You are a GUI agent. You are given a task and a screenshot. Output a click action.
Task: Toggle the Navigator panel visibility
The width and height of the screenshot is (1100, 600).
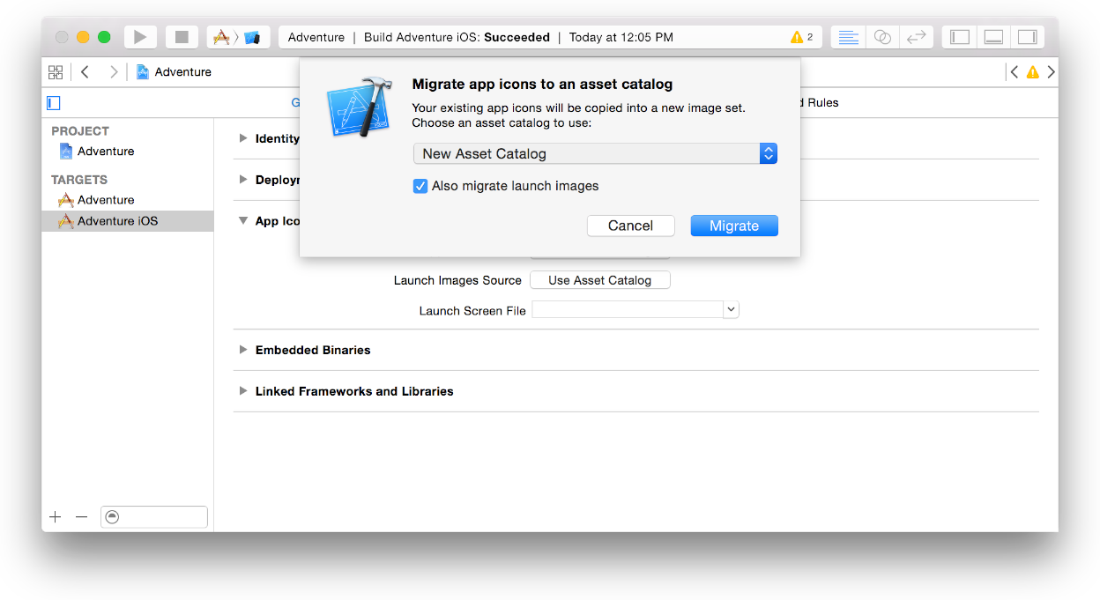pos(959,36)
